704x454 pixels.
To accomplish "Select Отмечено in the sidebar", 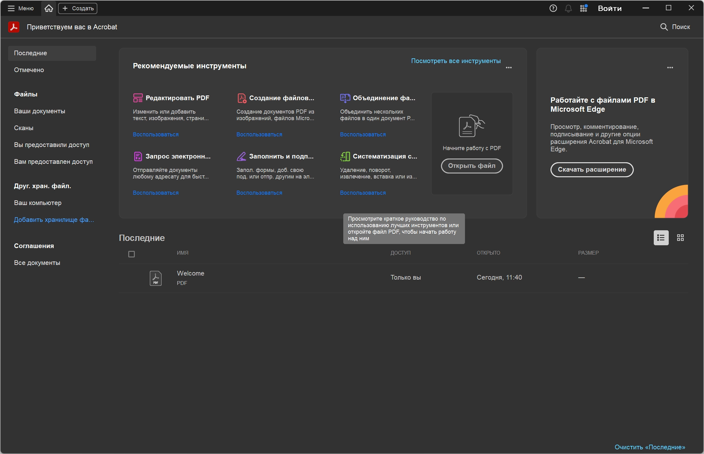I will tap(29, 70).
